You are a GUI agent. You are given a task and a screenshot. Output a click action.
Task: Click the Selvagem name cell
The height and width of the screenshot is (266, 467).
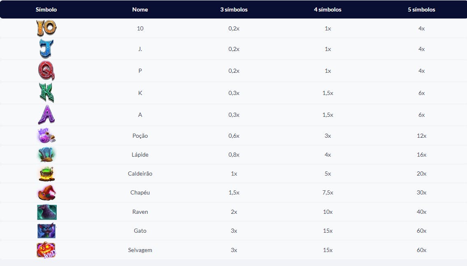point(140,250)
